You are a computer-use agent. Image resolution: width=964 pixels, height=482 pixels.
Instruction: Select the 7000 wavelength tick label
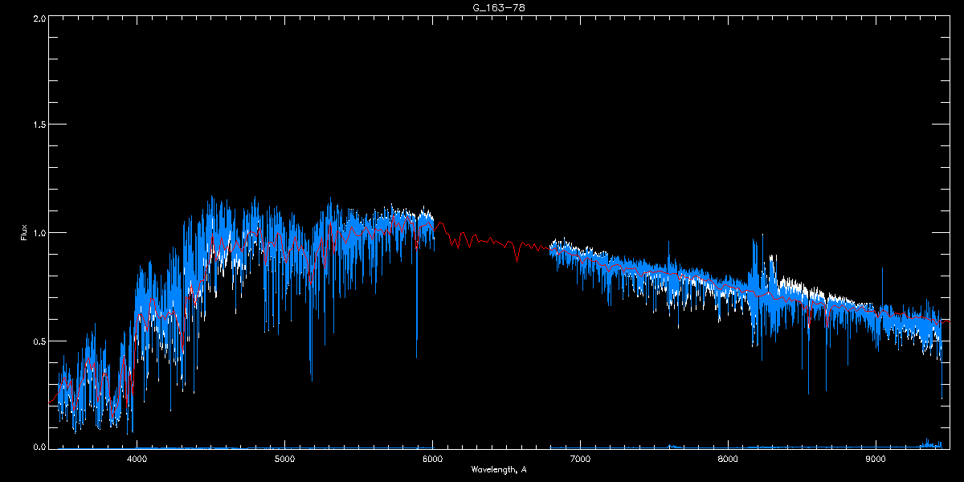click(x=580, y=460)
